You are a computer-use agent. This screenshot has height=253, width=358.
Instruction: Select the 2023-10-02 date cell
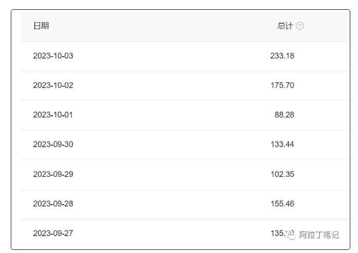pyautogui.click(x=53, y=85)
